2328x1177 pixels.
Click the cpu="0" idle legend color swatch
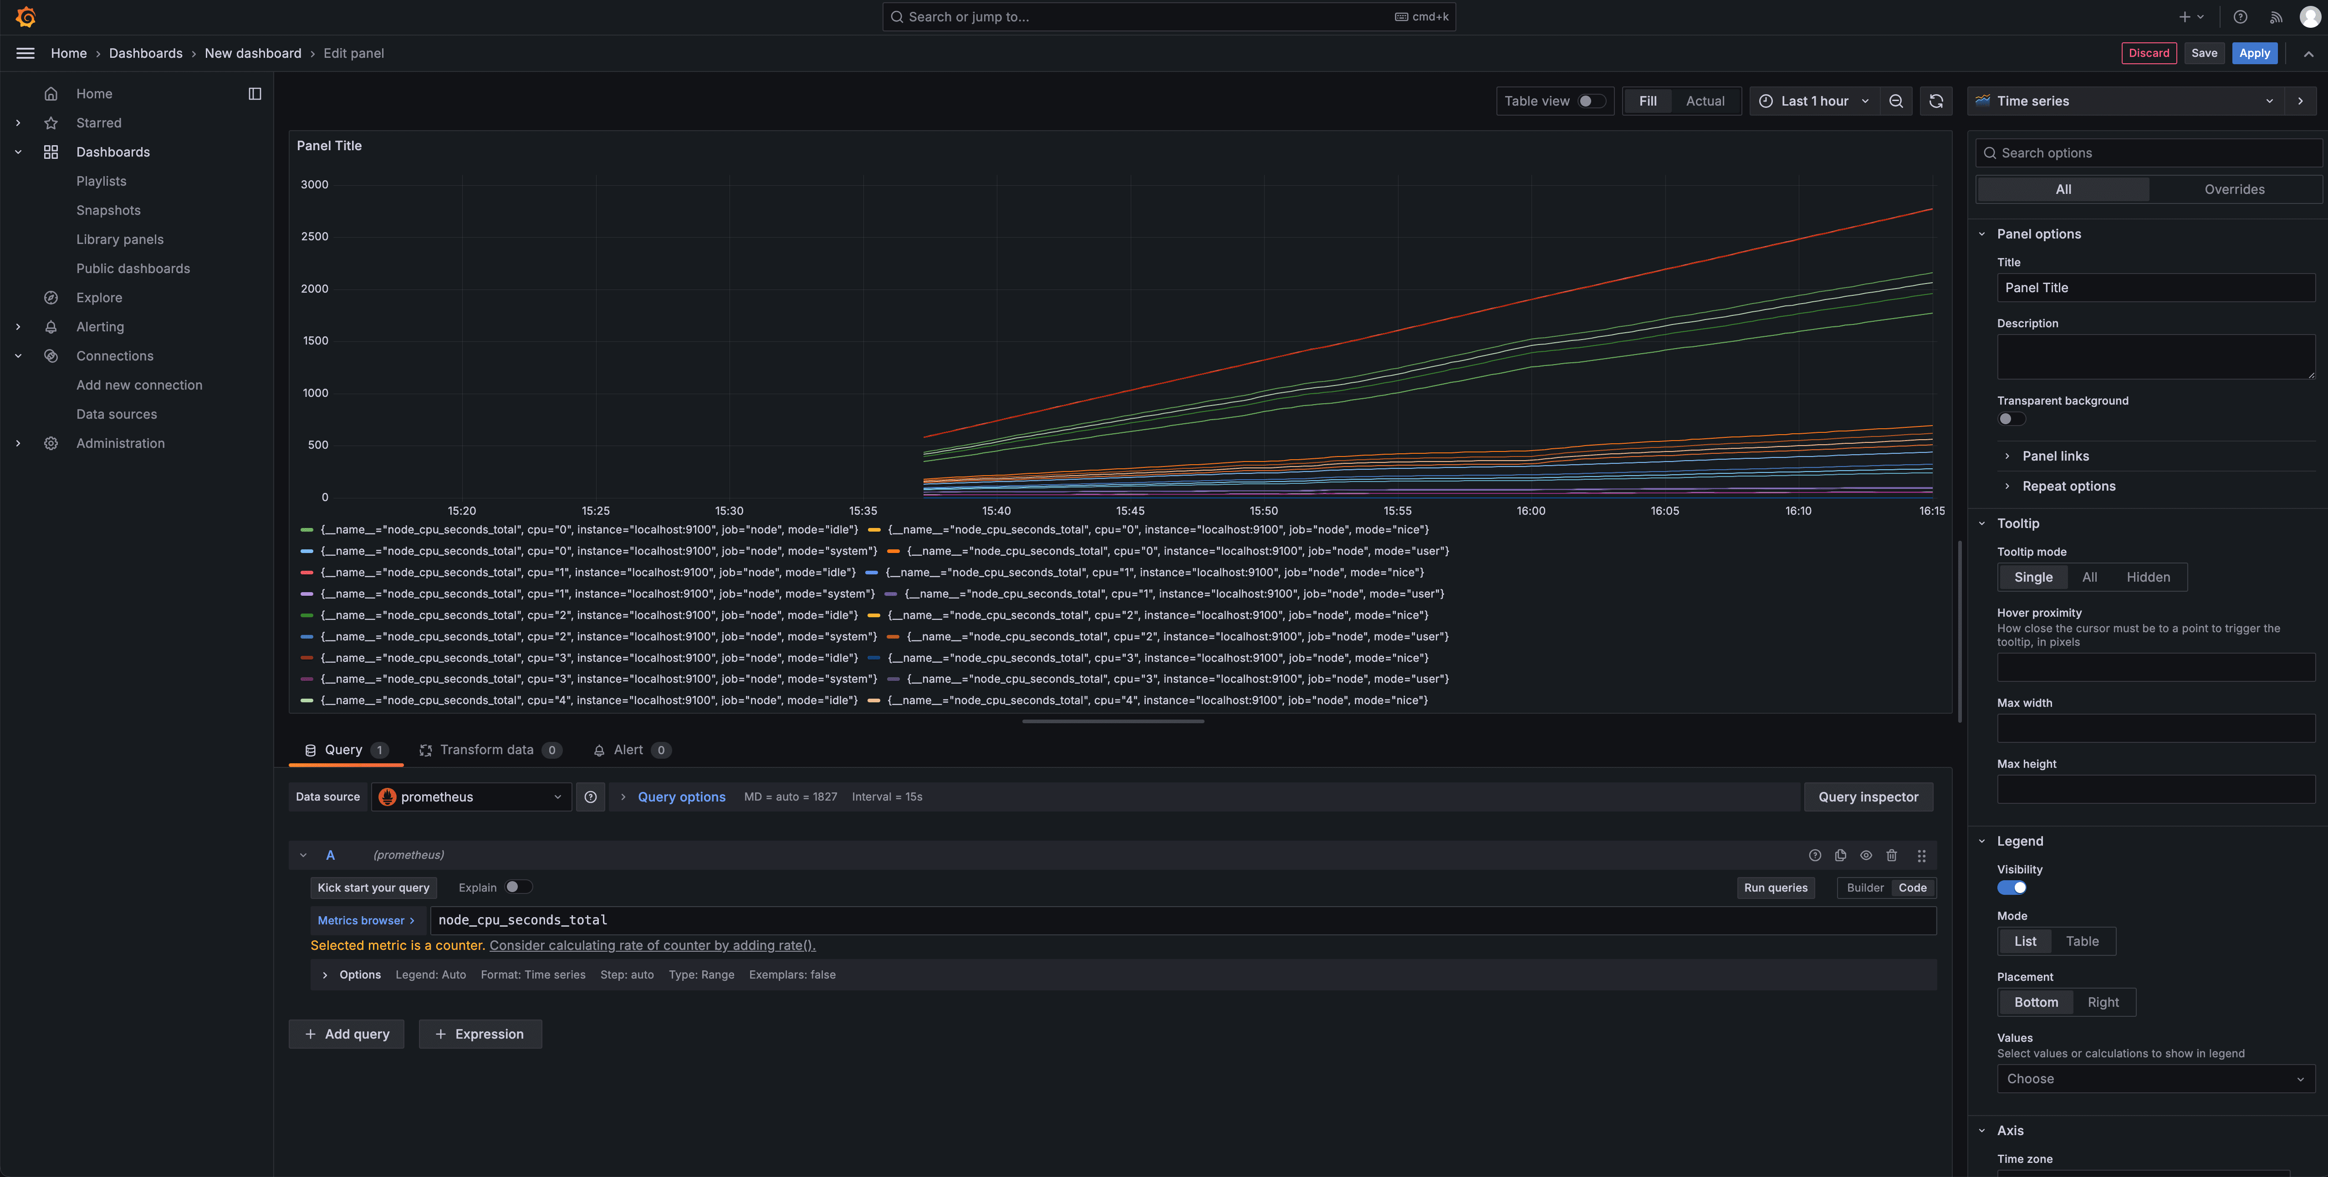[307, 529]
